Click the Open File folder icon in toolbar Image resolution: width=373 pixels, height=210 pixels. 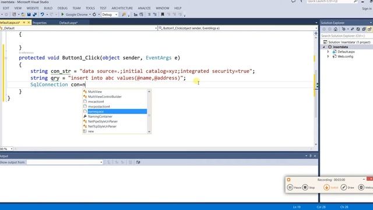(23, 15)
